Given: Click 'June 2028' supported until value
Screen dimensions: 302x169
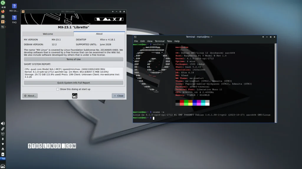Looking at the screenshot, I should click(x=106, y=44).
